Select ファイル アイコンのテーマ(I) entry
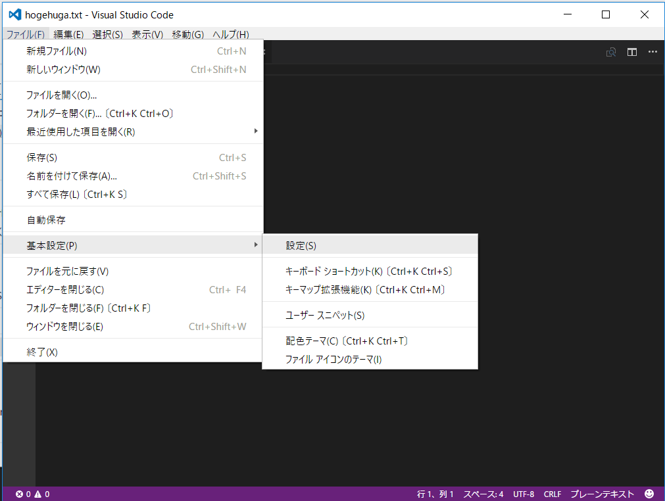 click(370, 360)
